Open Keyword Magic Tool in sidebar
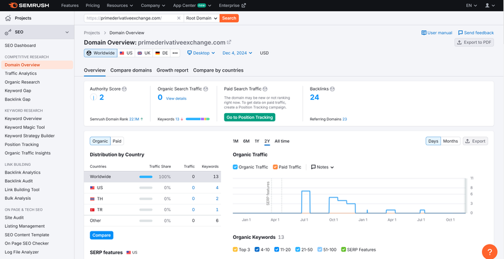The image size is (504, 259). coord(25,127)
